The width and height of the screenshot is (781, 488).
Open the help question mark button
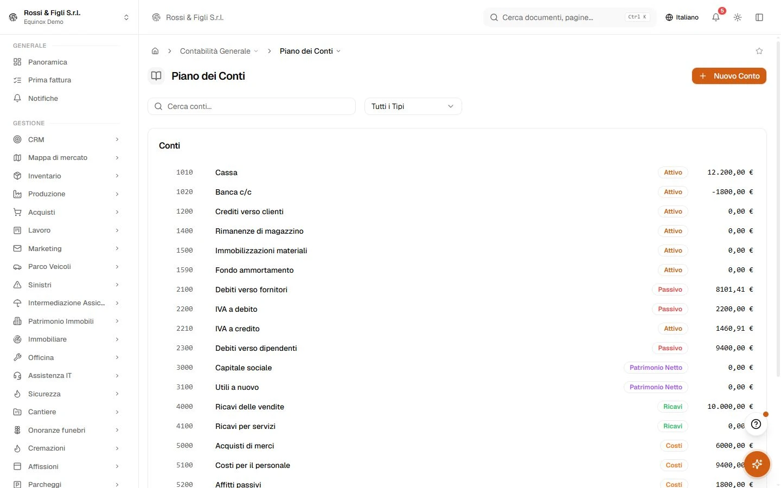(x=756, y=424)
